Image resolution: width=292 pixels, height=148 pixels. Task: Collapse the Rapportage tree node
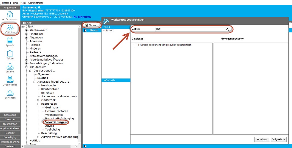point(38,104)
